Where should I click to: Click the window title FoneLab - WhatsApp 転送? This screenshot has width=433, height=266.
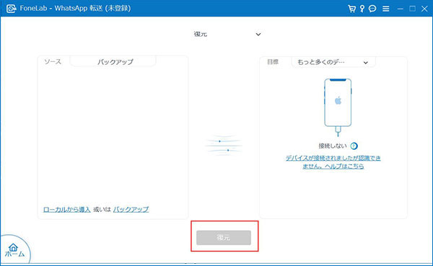pyautogui.click(x=75, y=8)
